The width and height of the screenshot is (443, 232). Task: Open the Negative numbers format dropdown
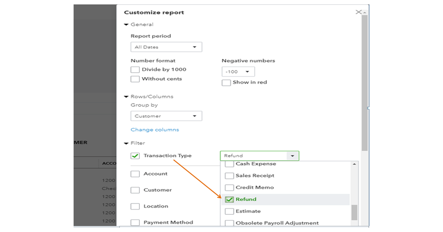tap(238, 72)
